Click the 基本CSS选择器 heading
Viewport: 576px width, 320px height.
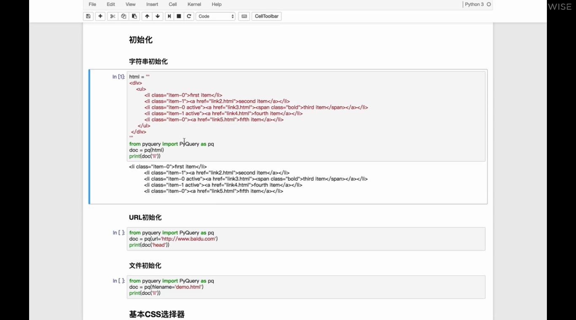157,315
